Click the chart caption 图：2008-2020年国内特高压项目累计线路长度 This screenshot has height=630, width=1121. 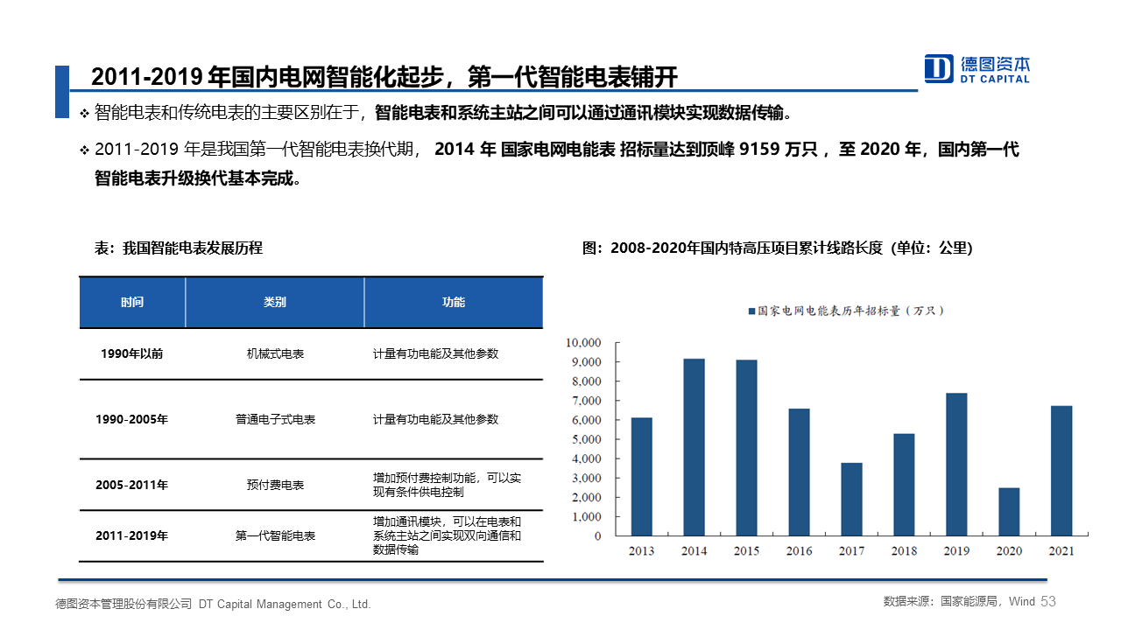point(778,248)
